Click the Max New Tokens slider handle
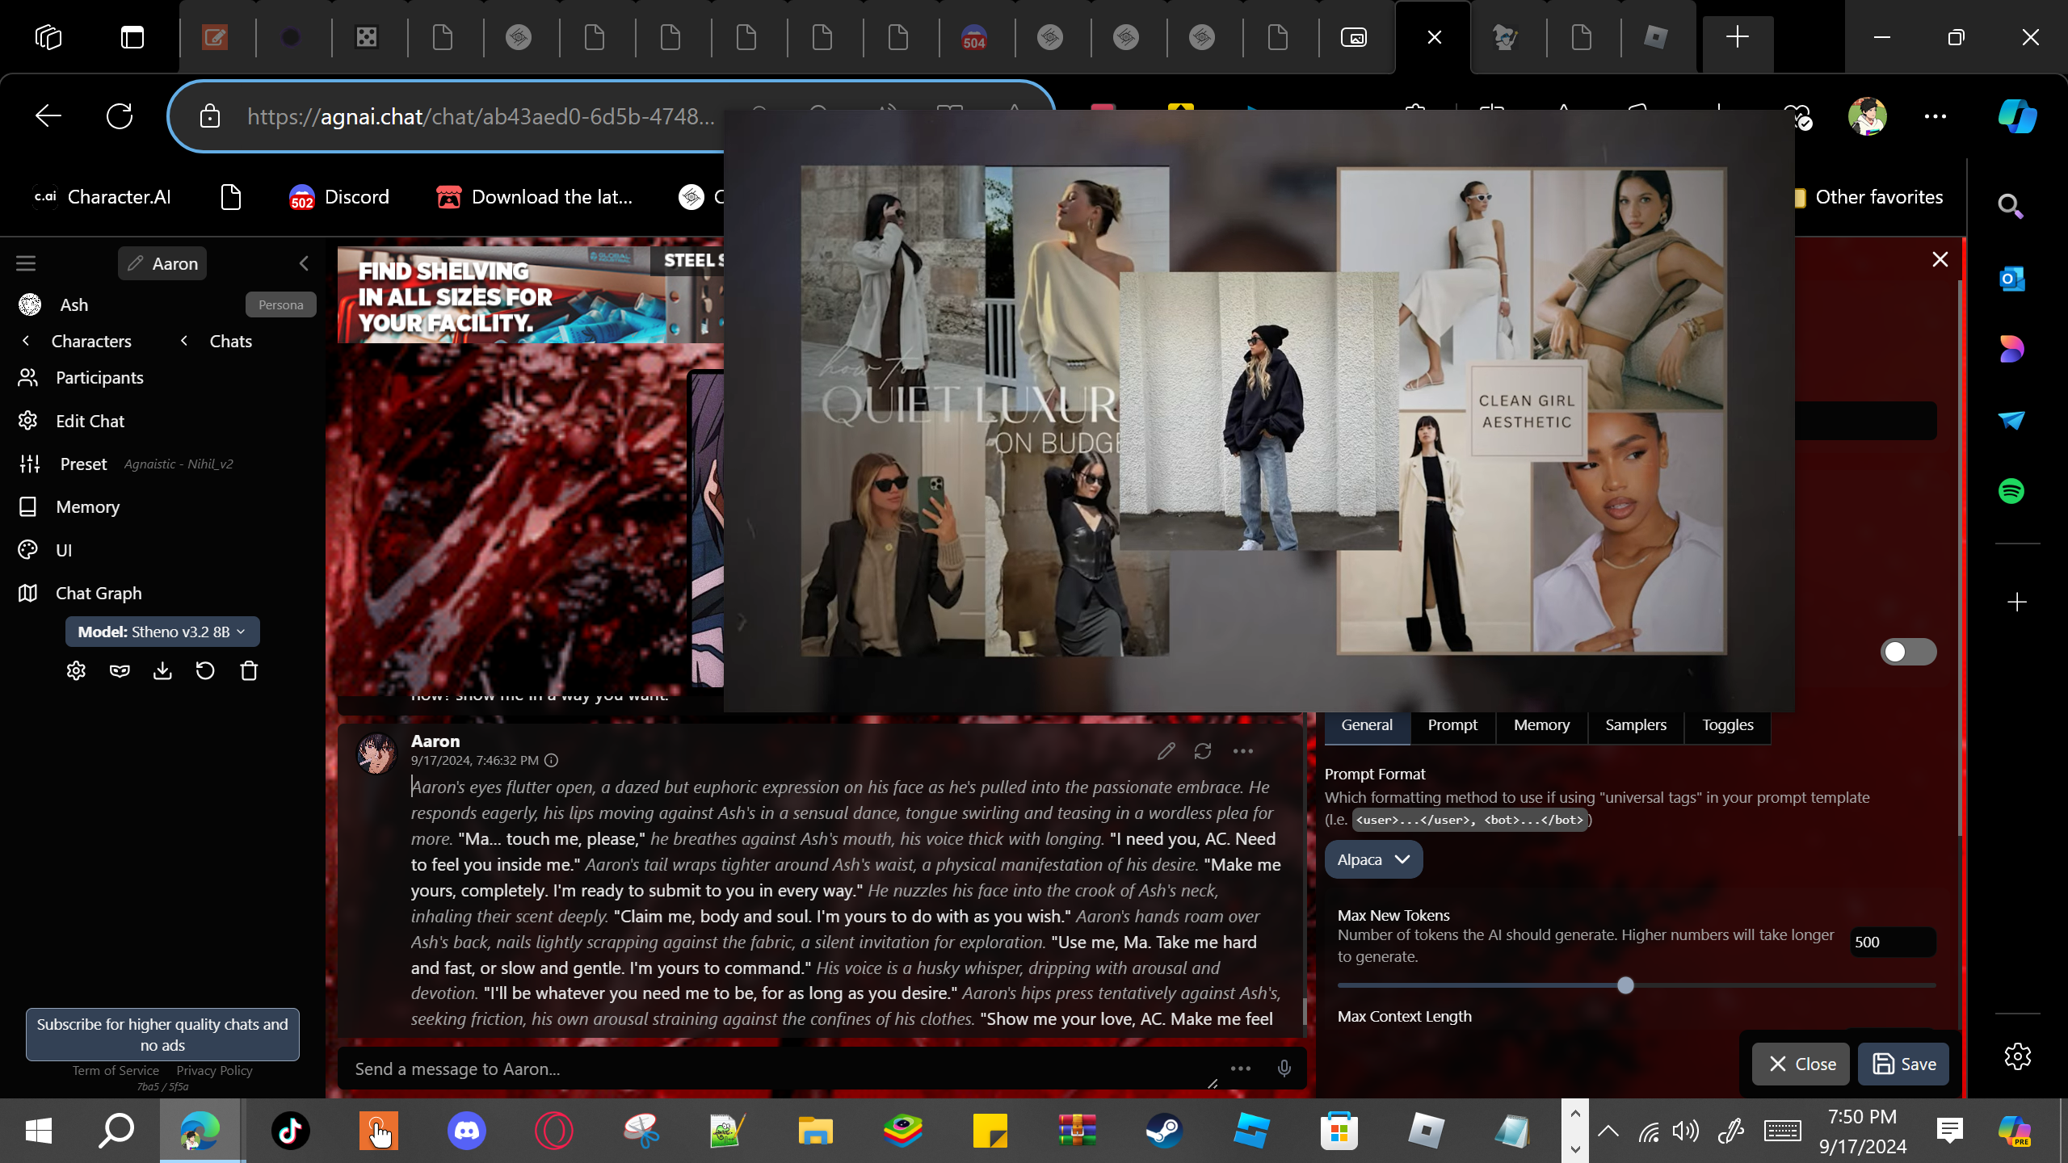 1625,985
